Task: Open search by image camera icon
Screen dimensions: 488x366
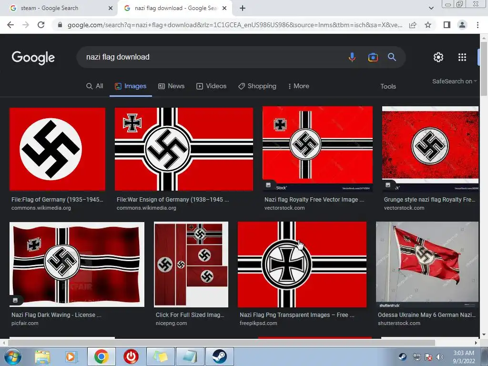Action: (373, 57)
